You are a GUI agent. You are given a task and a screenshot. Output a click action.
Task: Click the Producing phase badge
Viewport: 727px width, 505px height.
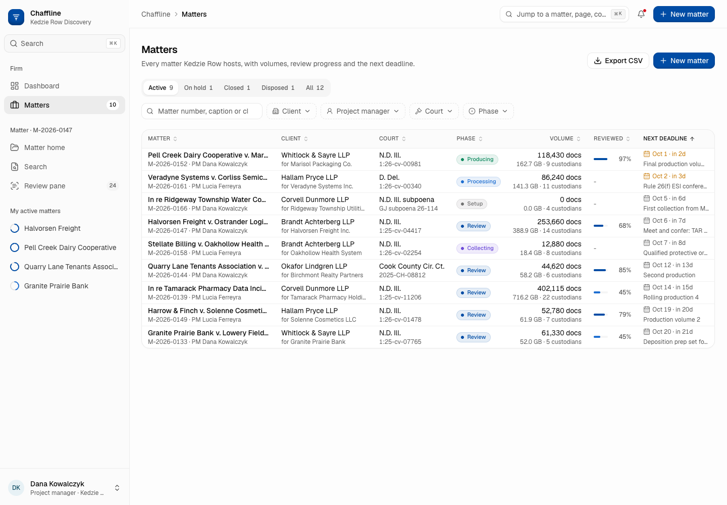[478, 160]
